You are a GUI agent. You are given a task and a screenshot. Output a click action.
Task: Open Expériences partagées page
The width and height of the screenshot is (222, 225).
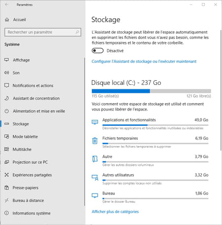(x=32, y=175)
